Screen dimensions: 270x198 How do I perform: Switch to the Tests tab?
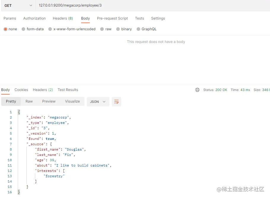(140, 18)
